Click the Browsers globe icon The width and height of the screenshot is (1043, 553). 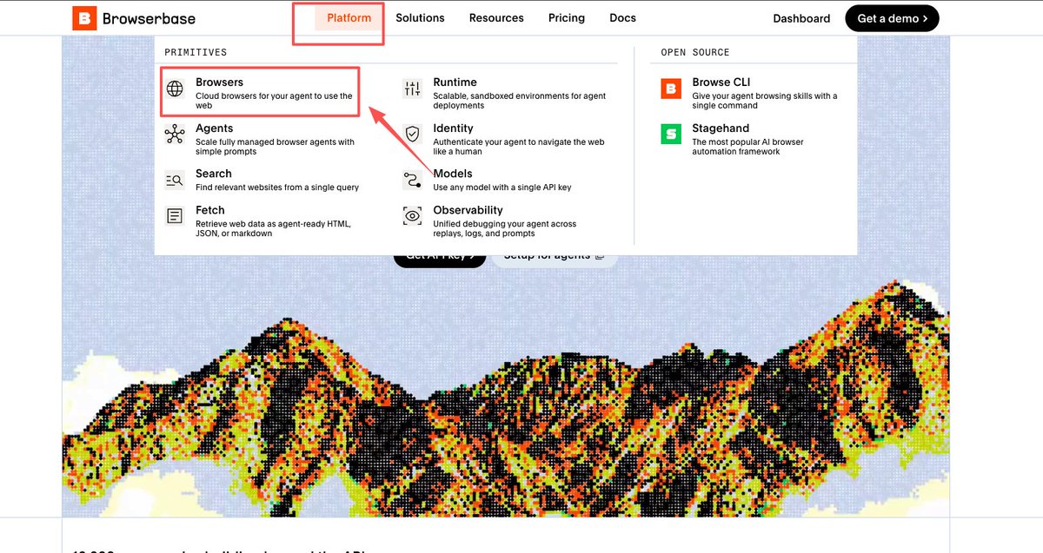(176, 89)
